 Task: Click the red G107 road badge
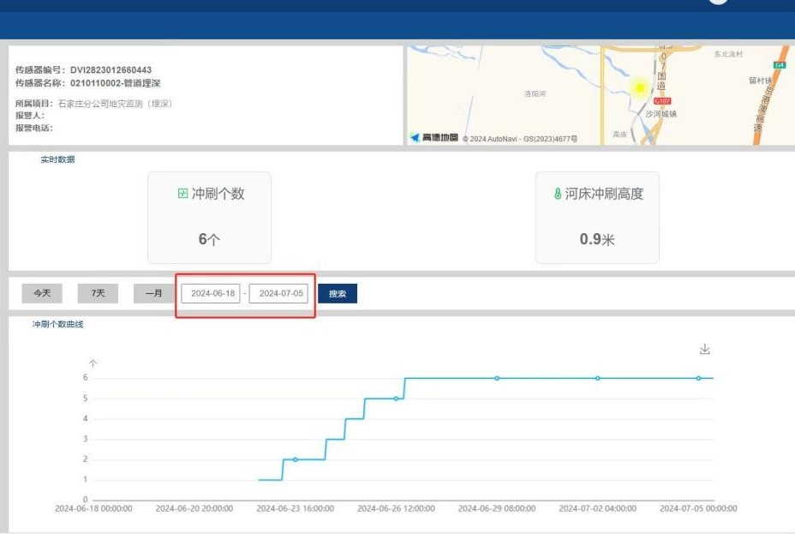[662, 101]
